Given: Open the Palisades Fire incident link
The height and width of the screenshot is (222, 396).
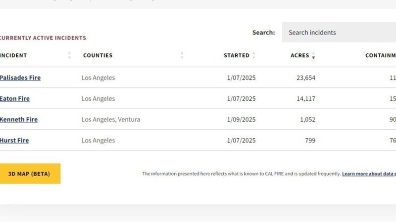Looking at the screenshot, I should coord(20,78).
